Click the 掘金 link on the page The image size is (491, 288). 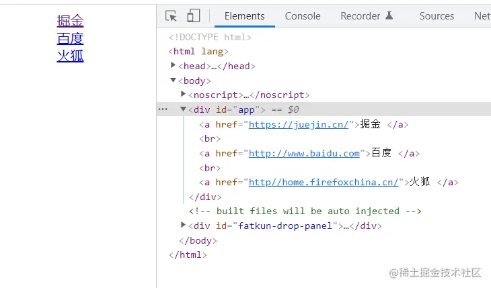[71, 21]
